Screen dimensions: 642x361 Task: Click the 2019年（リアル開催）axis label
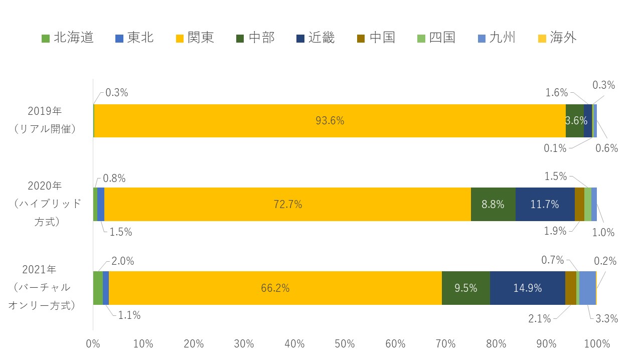[45, 120]
